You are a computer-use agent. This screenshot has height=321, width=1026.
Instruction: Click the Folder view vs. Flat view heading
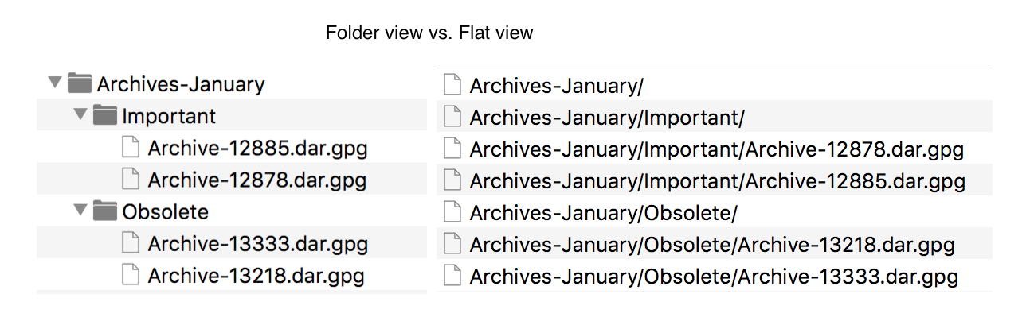429,33
